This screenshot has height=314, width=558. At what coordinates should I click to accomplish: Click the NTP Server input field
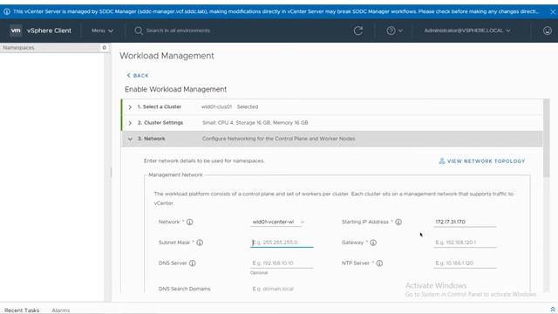[465, 263]
